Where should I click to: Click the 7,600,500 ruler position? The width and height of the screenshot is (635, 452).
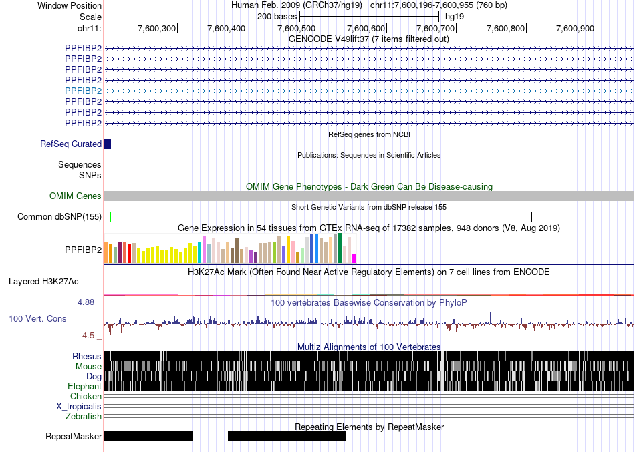[296, 28]
